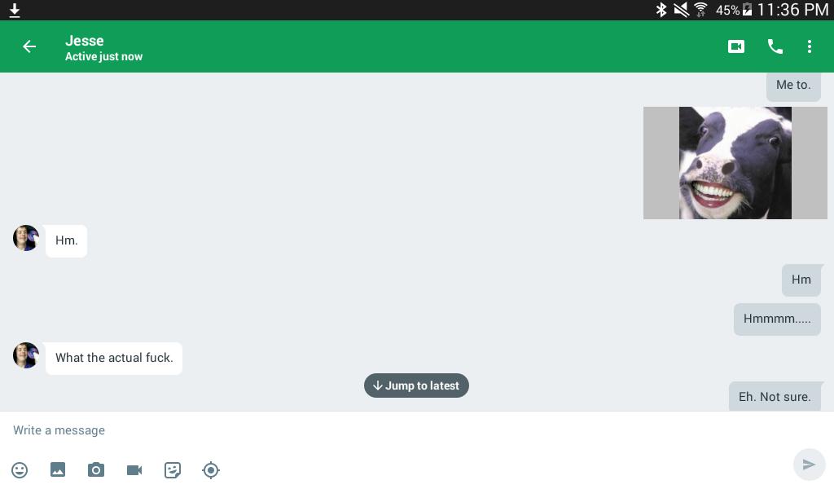
Task: Share your location
Action: [x=211, y=469]
